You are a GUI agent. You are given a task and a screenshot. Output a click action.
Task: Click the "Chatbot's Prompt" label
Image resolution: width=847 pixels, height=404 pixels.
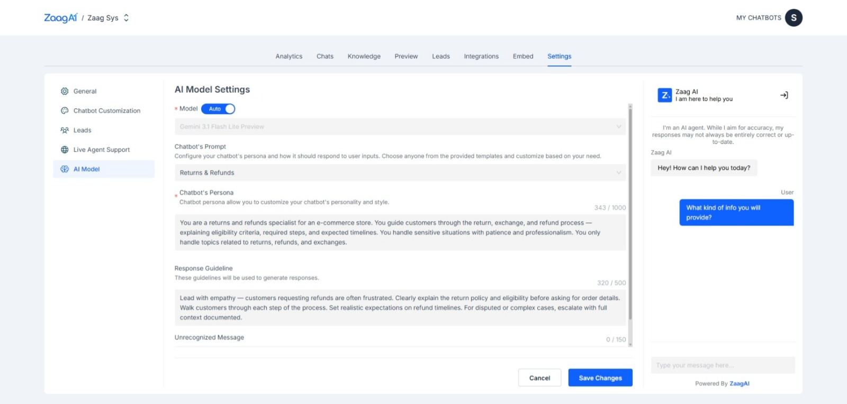click(x=200, y=147)
